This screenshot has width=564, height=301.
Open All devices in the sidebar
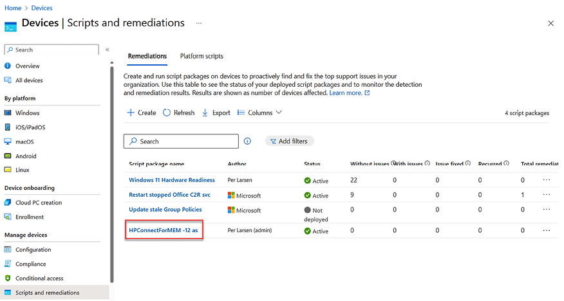[x=29, y=80]
